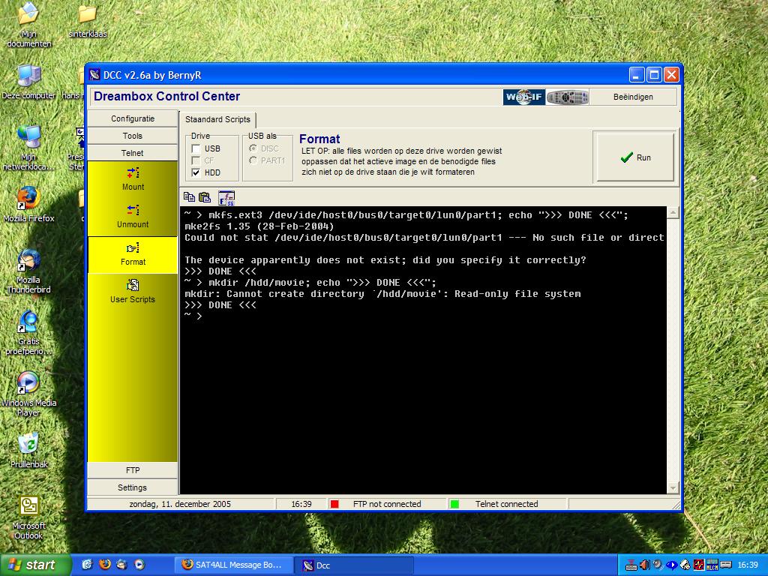Viewport: 768px width, 576px height.
Task: Click the volume speaker icon in the system tray
Action: click(644, 565)
